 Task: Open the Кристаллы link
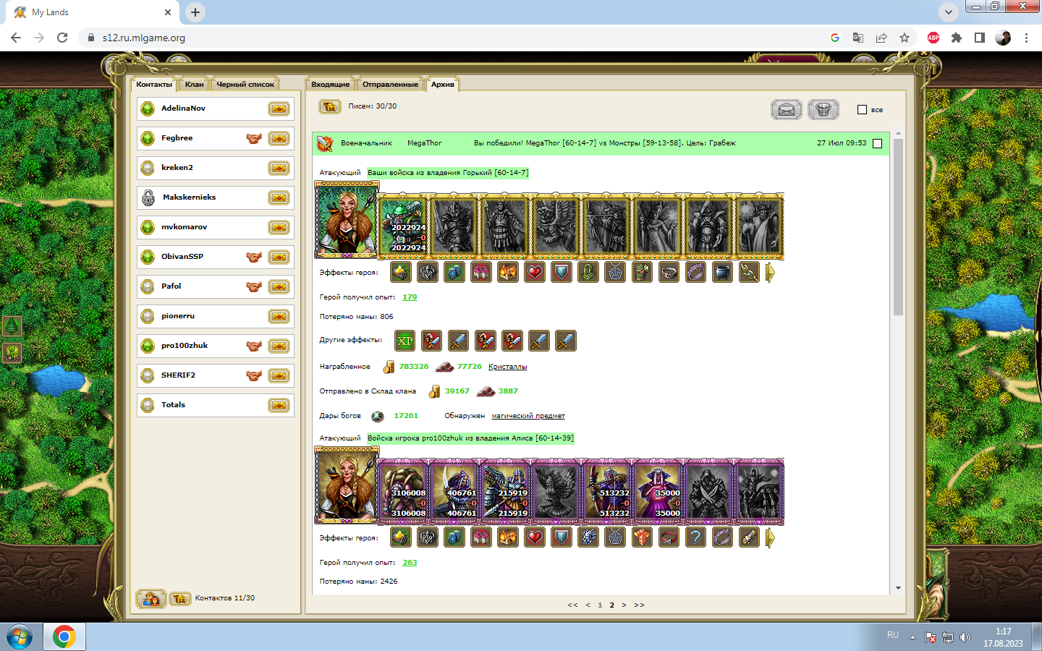click(x=508, y=367)
